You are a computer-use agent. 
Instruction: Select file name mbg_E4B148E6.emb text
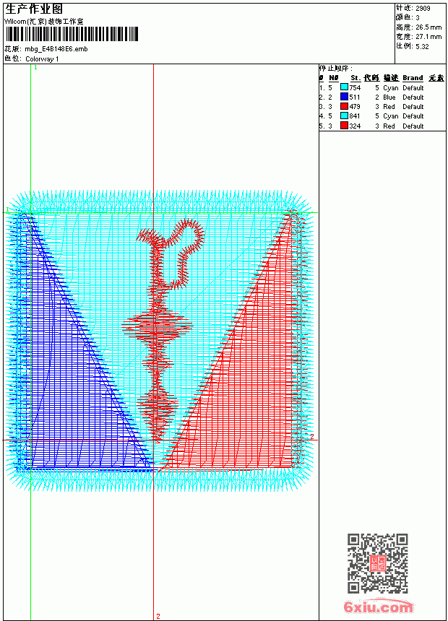(x=56, y=49)
